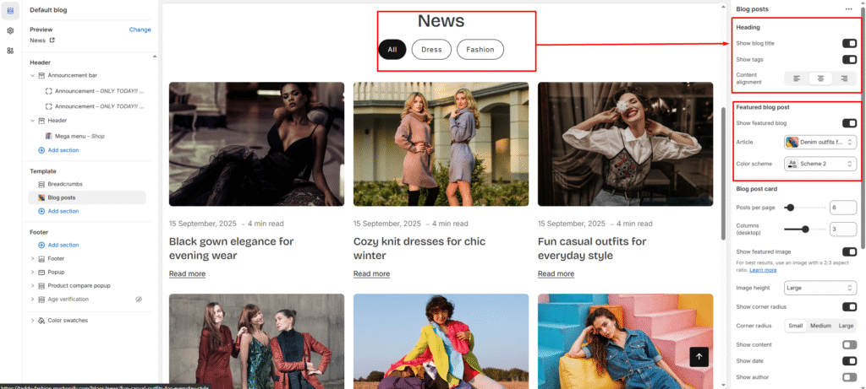
Task: Click the sections icon in left rail
Action: tap(10, 10)
